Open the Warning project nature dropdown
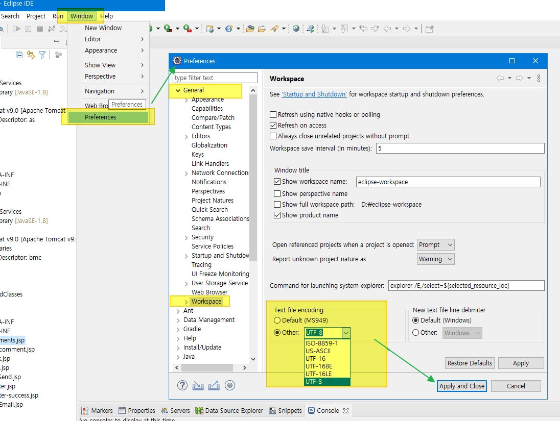Image resolution: width=560 pixels, height=421 pixels. 436,259
